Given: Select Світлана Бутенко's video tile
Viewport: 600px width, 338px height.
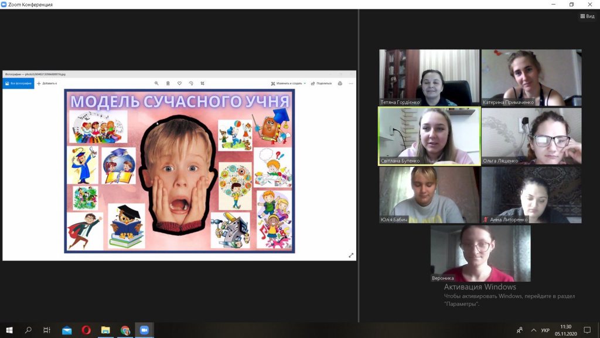Looking at the screenshot, I should 429,136.
